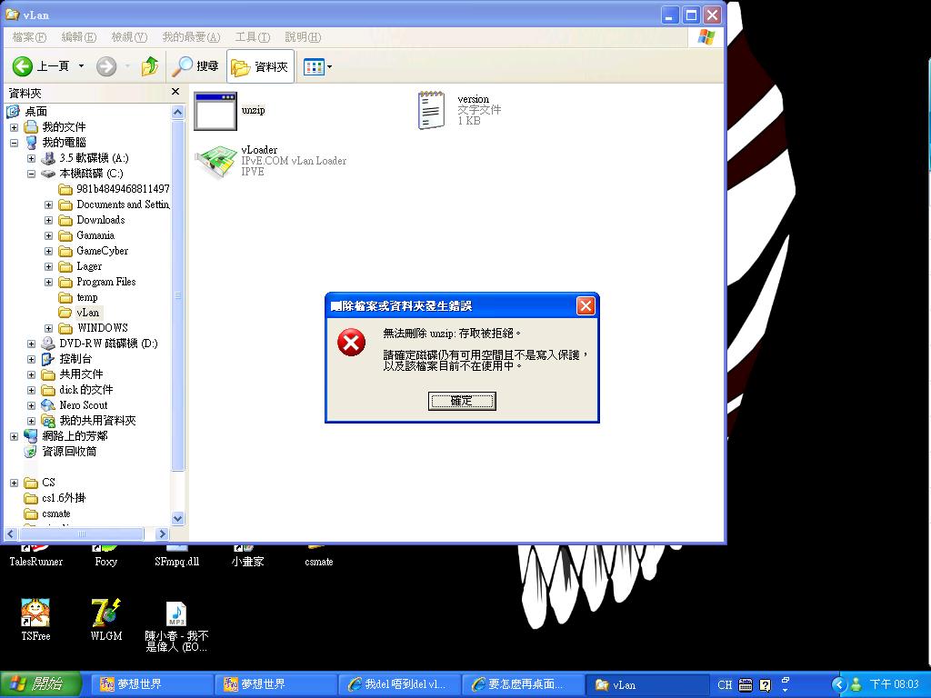Close the Folders pane with X

(175, 92)
